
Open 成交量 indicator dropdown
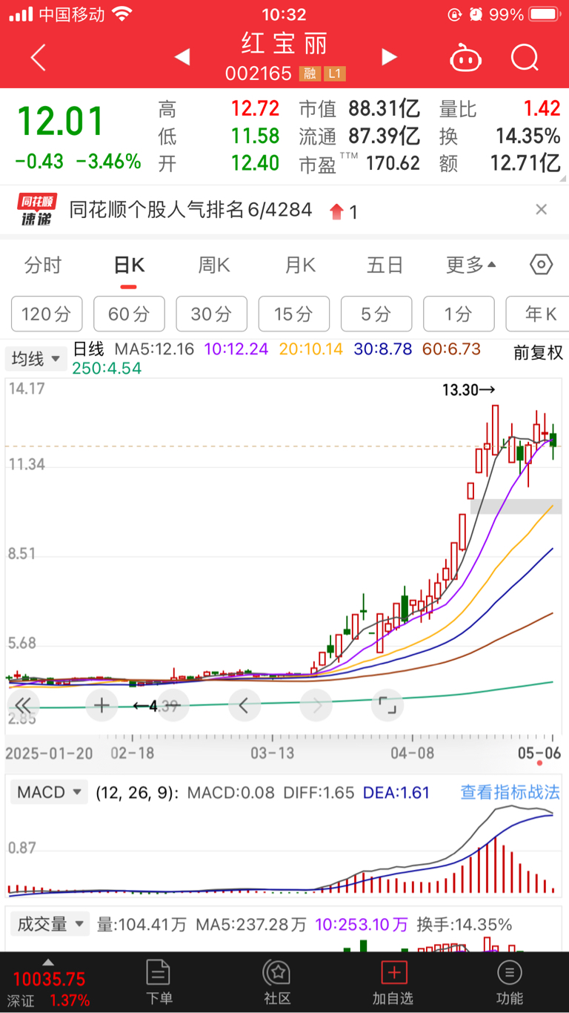pos(50,924)
